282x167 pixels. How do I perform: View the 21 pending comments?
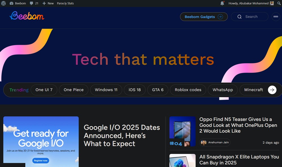tap(34, 3)
